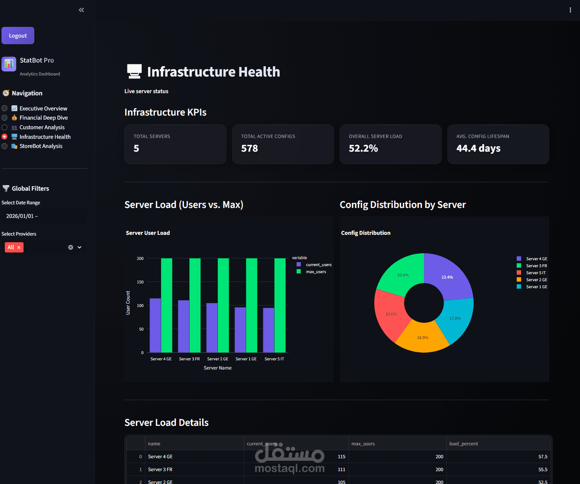This screenshot has width=580, height=484.
Task: Click the Logout button
Action: tap(18, 36)
